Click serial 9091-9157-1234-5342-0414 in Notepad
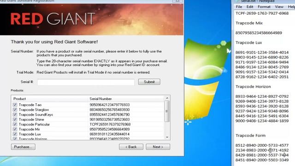Image resolution: width=295 pixels, height=166 pixels. click(x=262, y=72)
